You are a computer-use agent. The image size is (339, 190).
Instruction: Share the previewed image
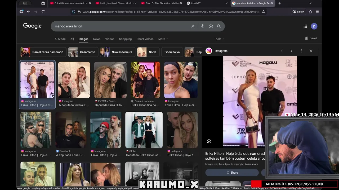click(x=232, y=173)
